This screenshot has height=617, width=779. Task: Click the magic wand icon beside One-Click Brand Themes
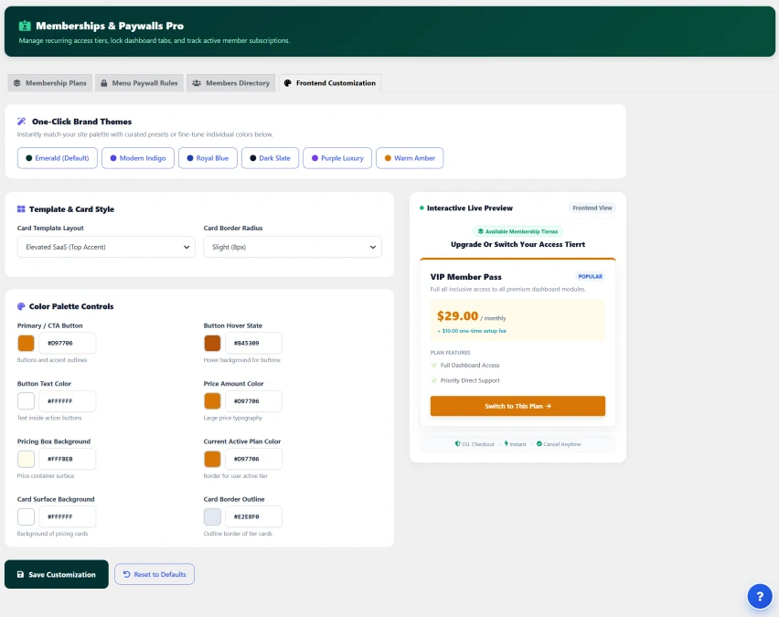pos(21,122)
